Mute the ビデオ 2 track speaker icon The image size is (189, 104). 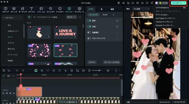[7, 93]
